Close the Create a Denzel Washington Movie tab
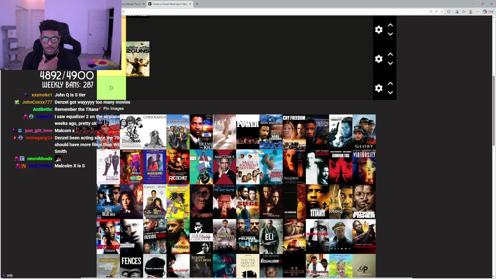Viewport: 496px width, 279px height. point(190,4)
